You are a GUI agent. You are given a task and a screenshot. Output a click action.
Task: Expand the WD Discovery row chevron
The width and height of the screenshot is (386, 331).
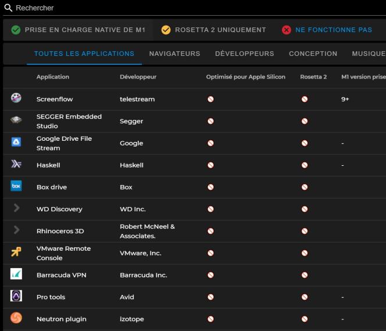tap(16, 208)
